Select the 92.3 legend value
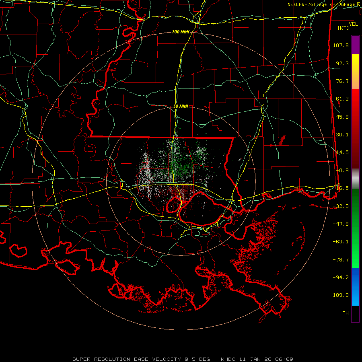Image resolution: width=362 pixels, height=362 pixels. (342, 63)
